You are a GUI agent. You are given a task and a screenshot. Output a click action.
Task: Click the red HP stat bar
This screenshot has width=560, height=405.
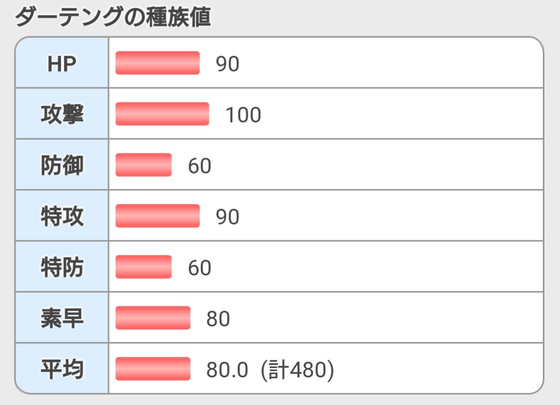[x=157, y=63]
